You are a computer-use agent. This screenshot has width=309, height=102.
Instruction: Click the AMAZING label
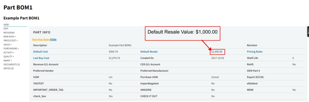[146, 90]
